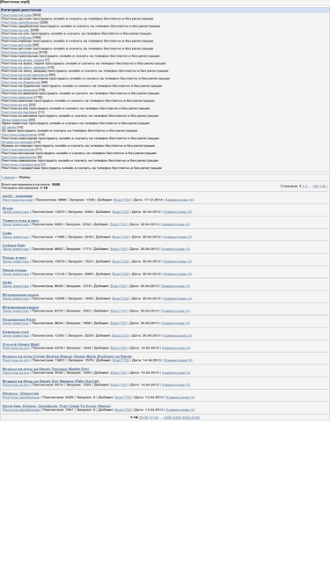The width and height of the screenshot is (330, 587).
Task: Open the "Рингтоны стандартные" category
Action: coord(20,165)
